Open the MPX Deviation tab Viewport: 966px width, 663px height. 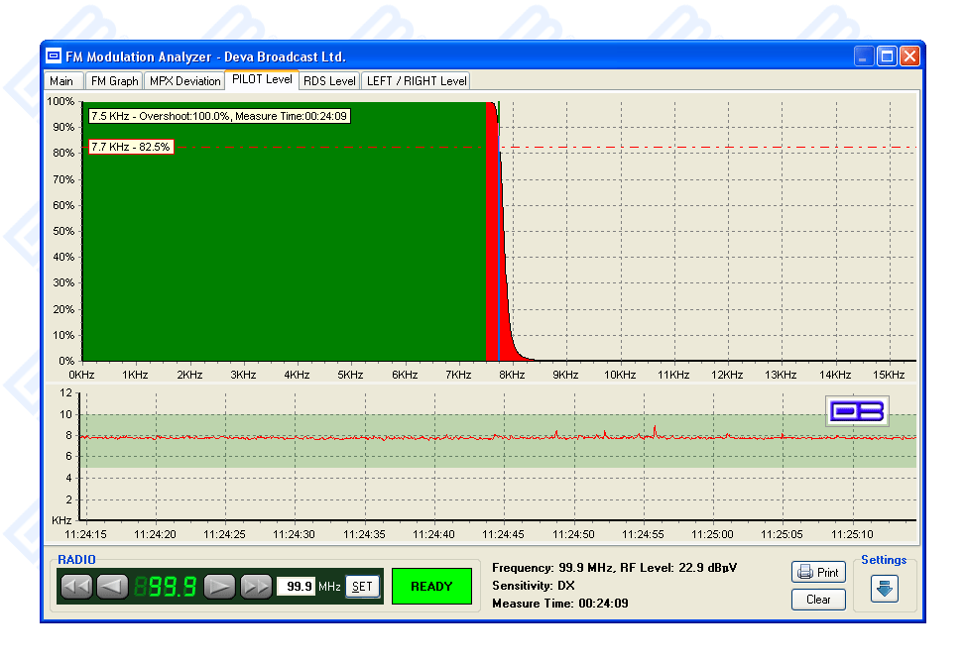[184, 81]
